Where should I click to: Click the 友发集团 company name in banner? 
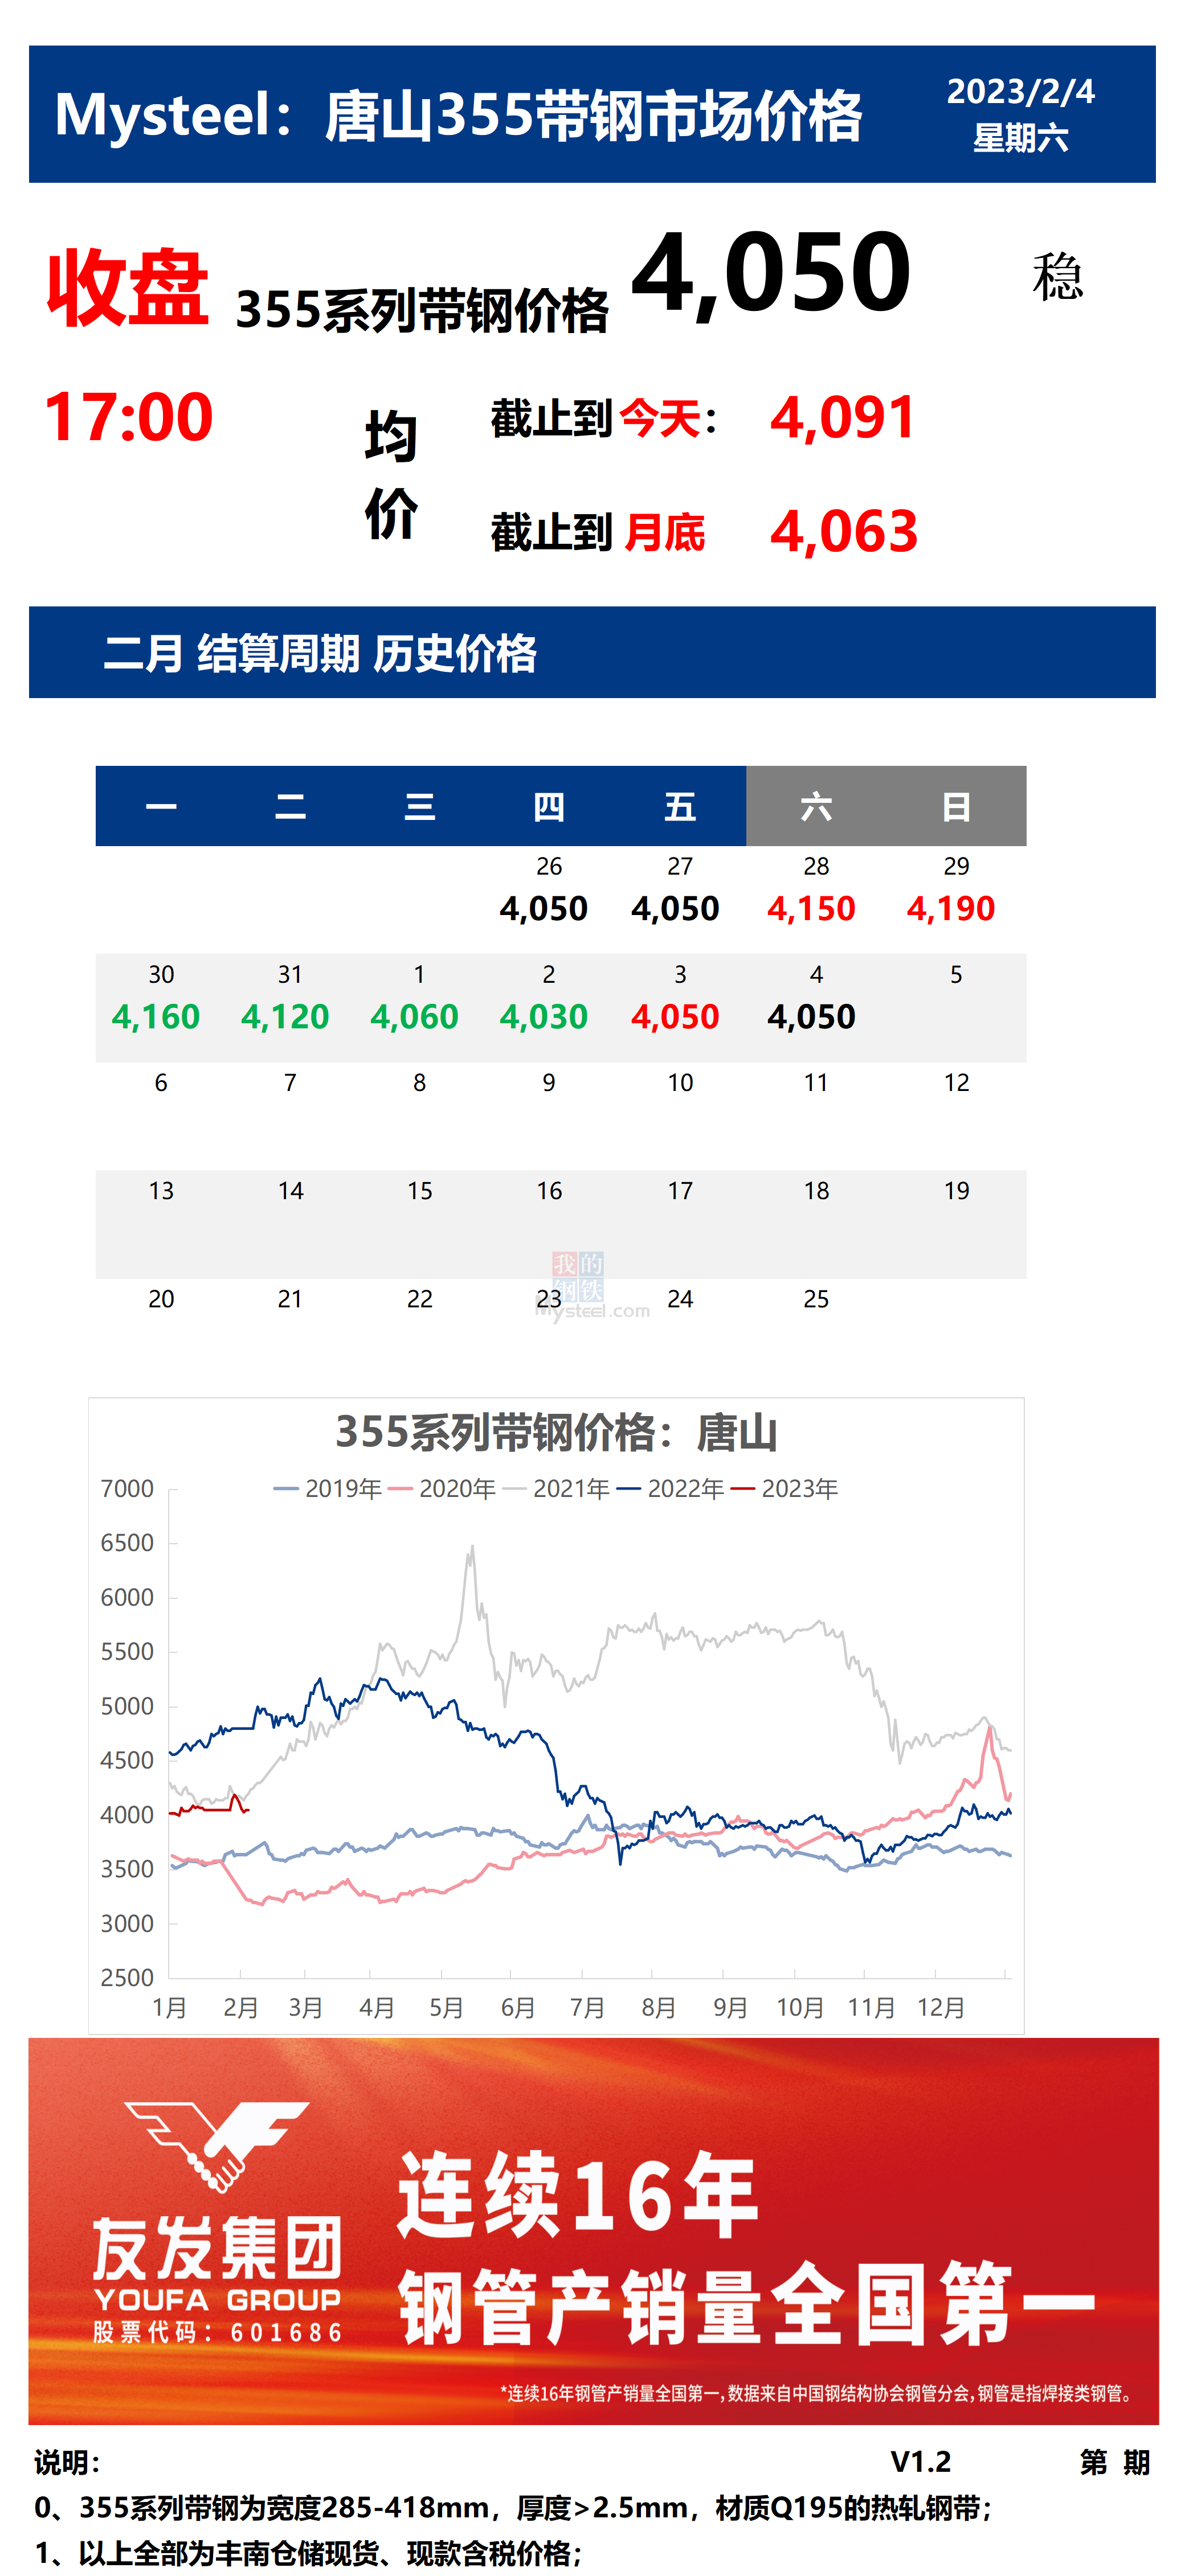(x=217, y=2249)
